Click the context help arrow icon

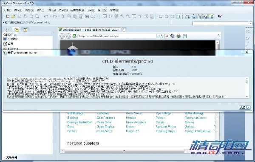220,16
